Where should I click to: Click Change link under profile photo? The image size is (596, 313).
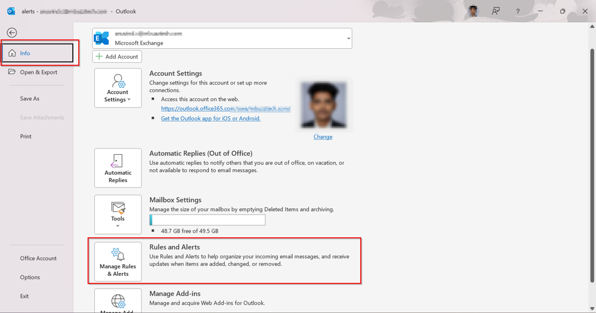coord(322,137)
